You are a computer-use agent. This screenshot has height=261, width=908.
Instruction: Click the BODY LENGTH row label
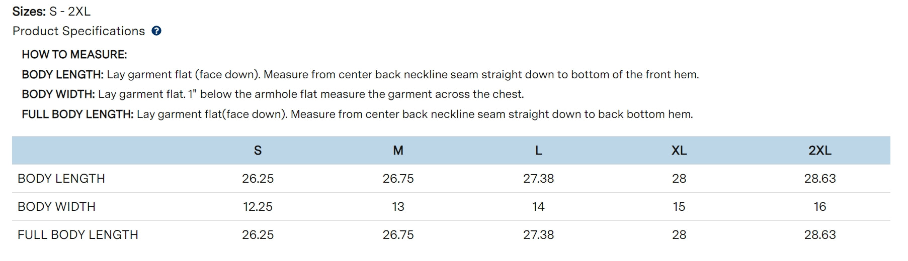coord(61,179)
